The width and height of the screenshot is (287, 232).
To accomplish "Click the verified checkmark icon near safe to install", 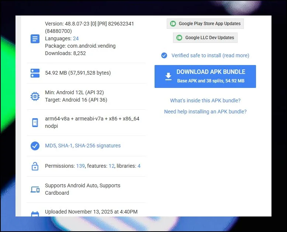I will (164, 55).
